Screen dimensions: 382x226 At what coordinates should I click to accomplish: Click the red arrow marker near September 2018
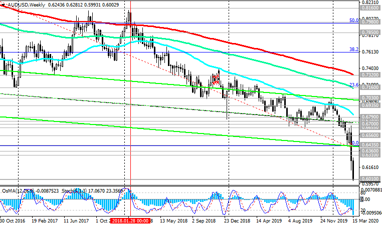[216, 79]
